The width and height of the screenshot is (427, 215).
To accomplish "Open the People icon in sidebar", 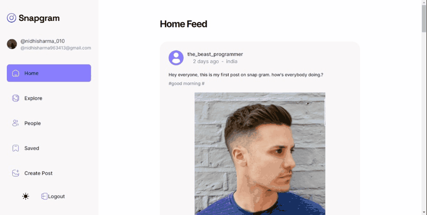I will click(x=15, y=123).
